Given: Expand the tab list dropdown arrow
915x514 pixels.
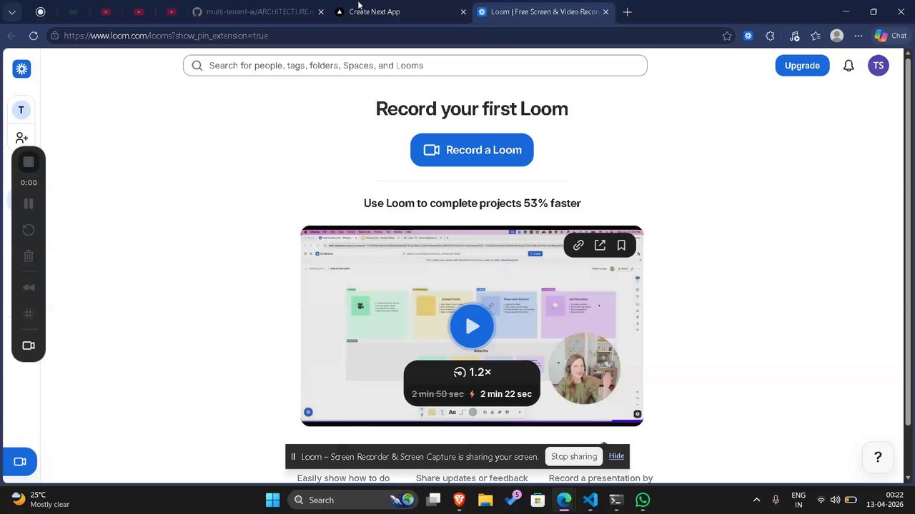Looking at the screenshot, I should 11,12.
